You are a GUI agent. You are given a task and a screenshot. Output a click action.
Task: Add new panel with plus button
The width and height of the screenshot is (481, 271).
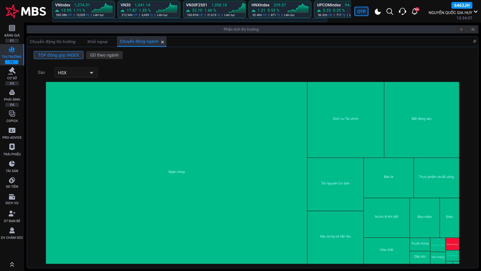tap(461, 29)
